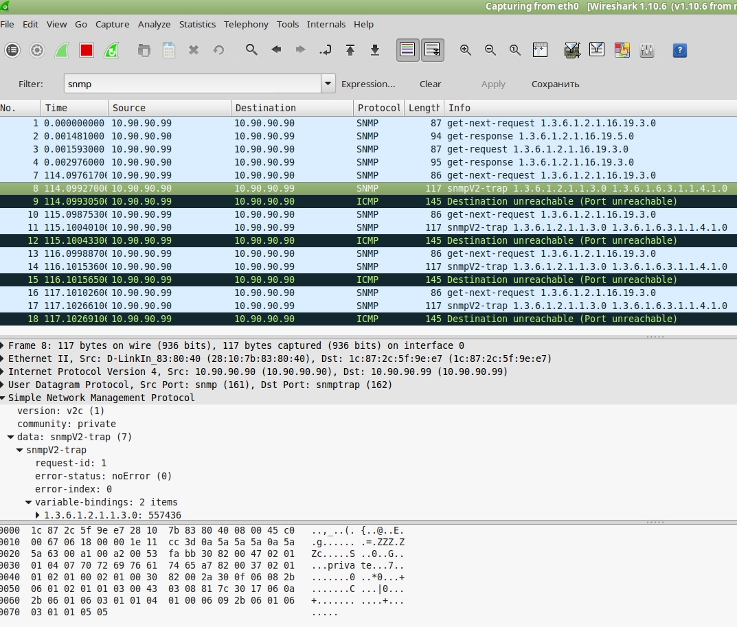Collapse the Simple Network Management Protocol tree
The image size is (737, 627).
tap(3, 398)
